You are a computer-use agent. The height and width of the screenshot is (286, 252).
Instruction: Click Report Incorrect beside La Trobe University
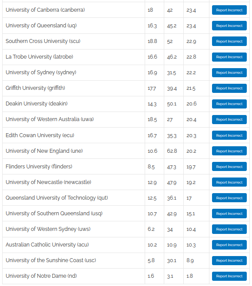pos(229,57)
